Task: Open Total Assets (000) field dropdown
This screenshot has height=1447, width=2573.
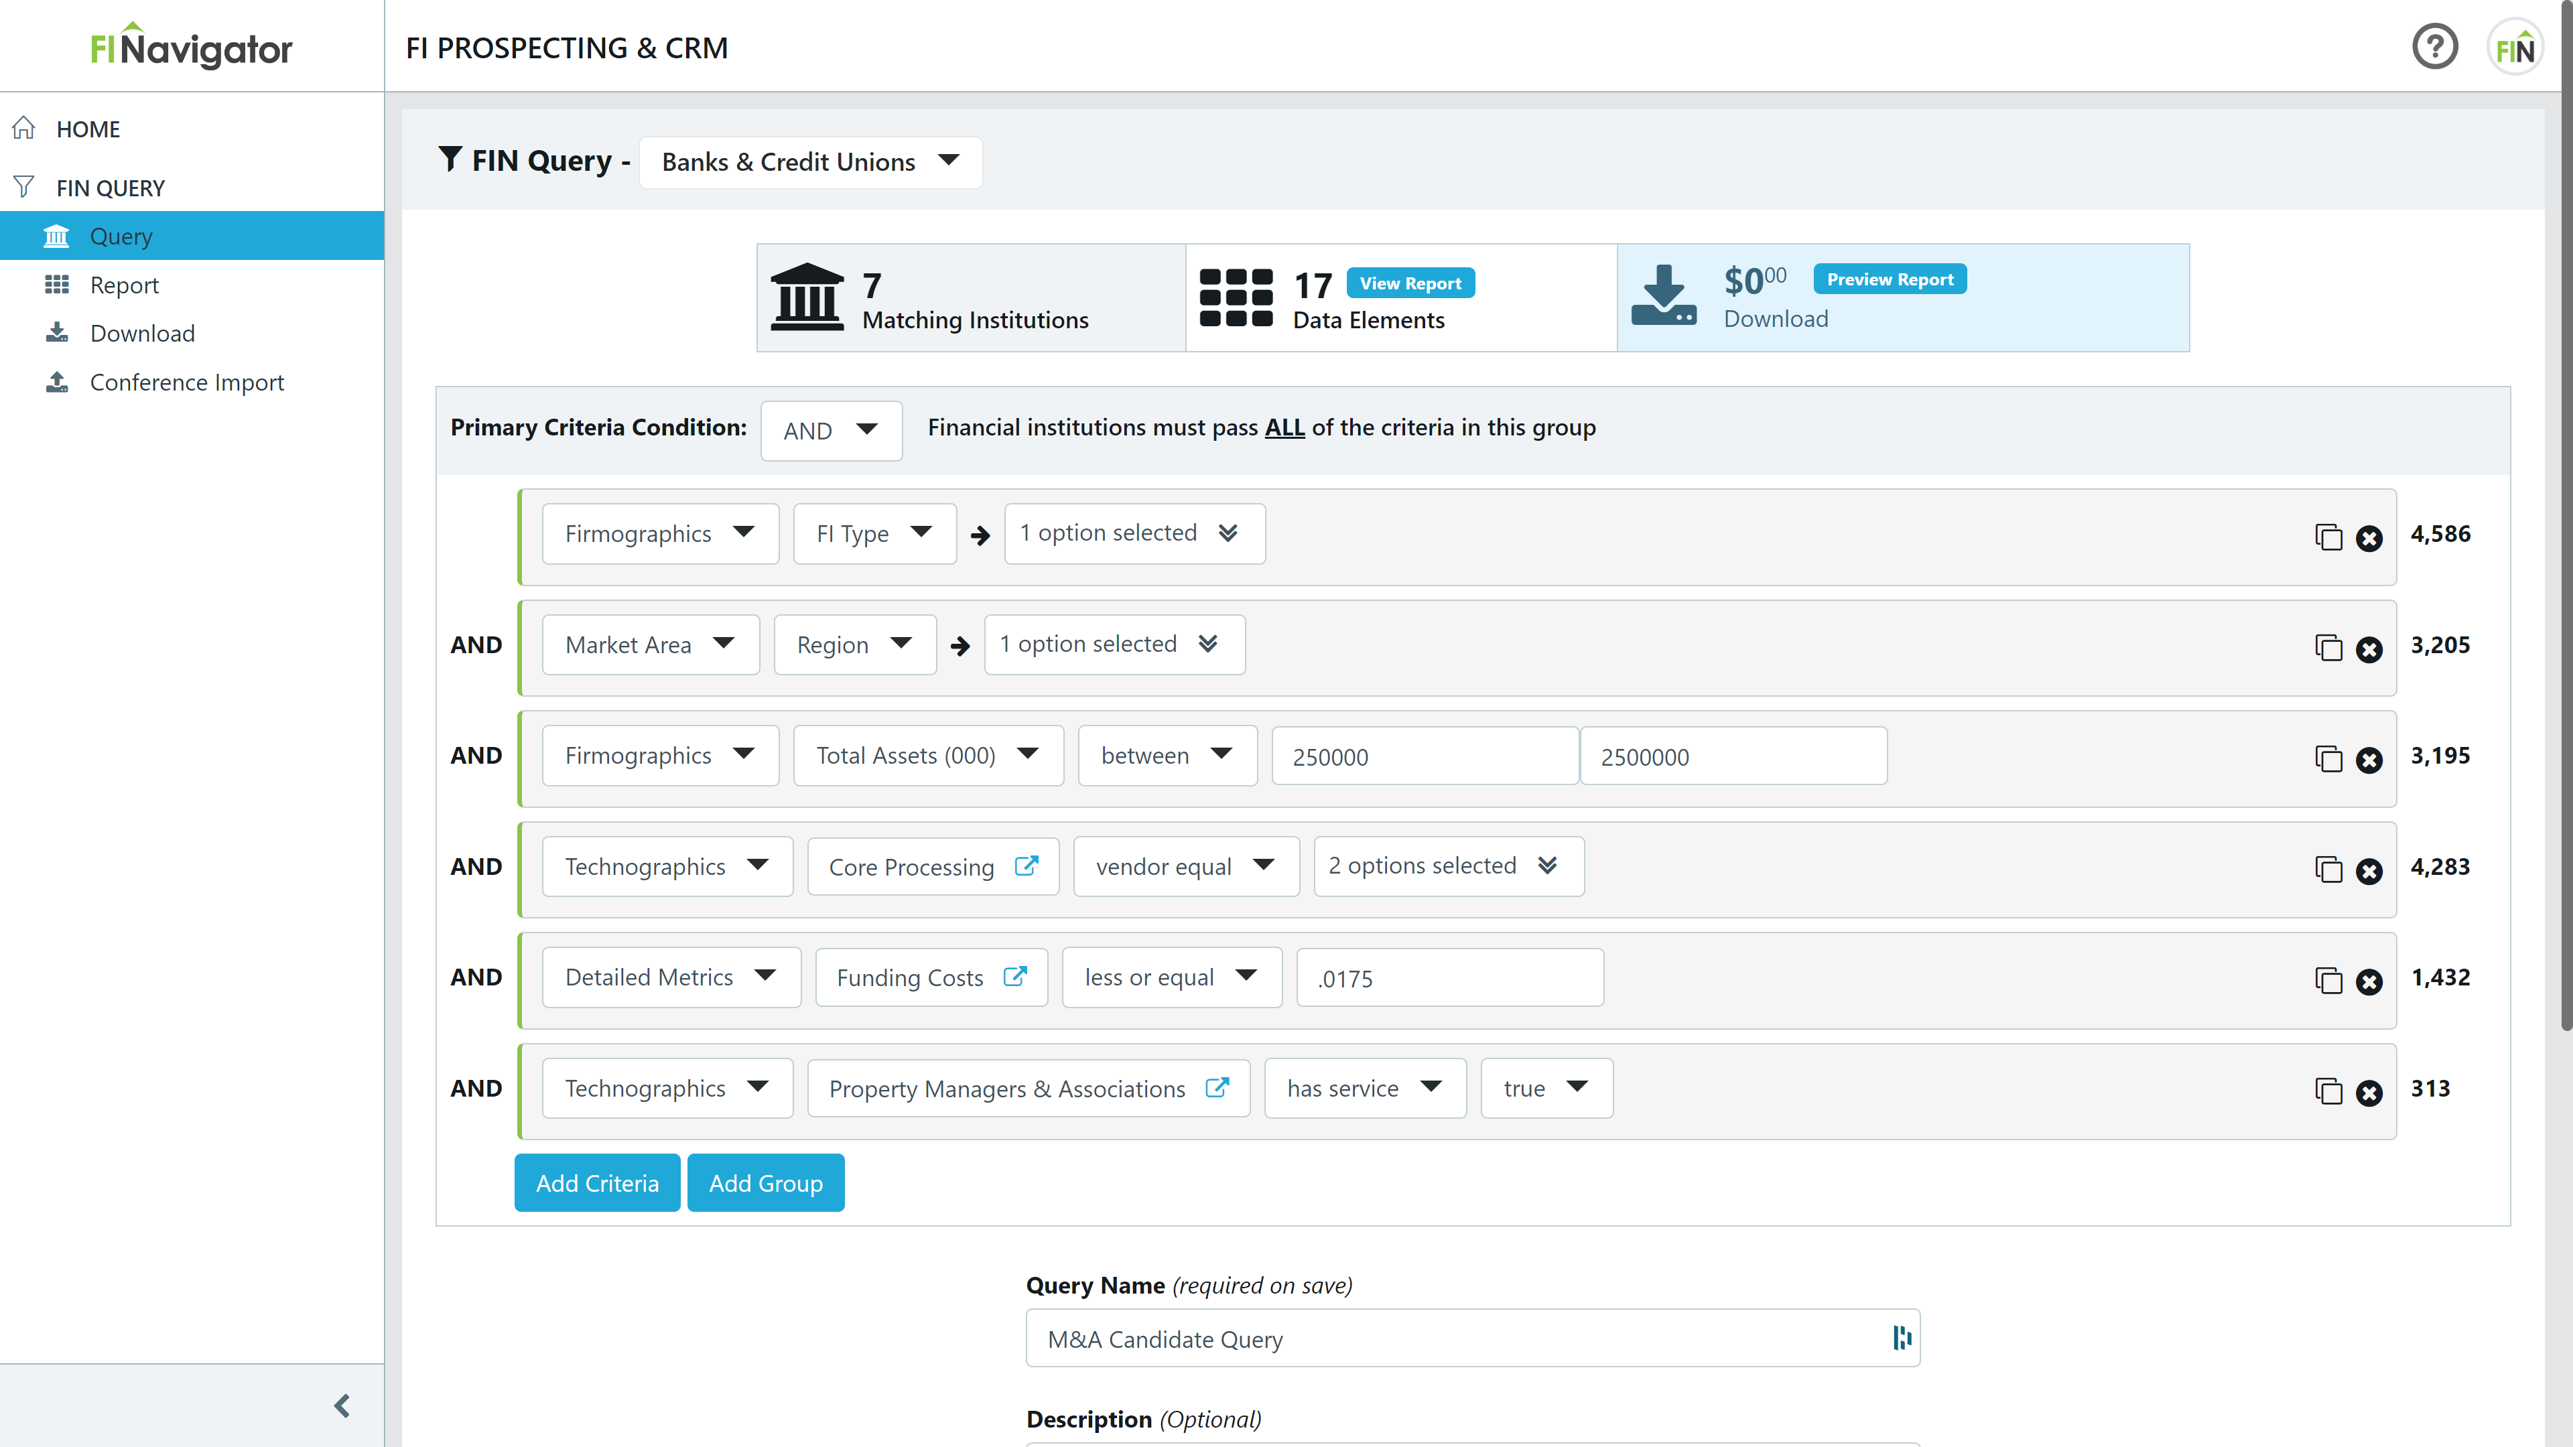Action: coord(929,755)
